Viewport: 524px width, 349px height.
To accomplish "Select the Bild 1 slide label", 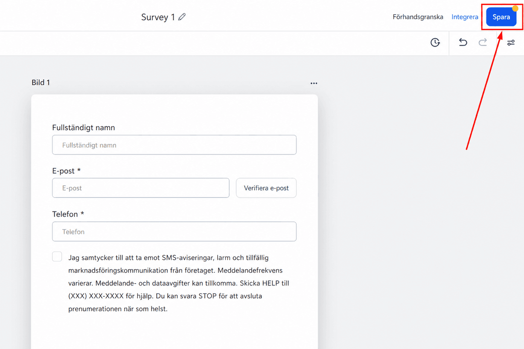I will (x=41, y=82).
